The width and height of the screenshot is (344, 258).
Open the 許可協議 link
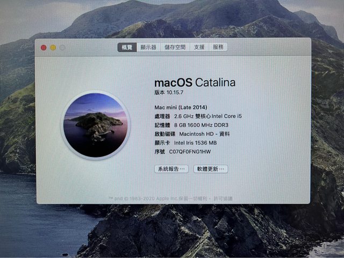[x=224, y=198]
